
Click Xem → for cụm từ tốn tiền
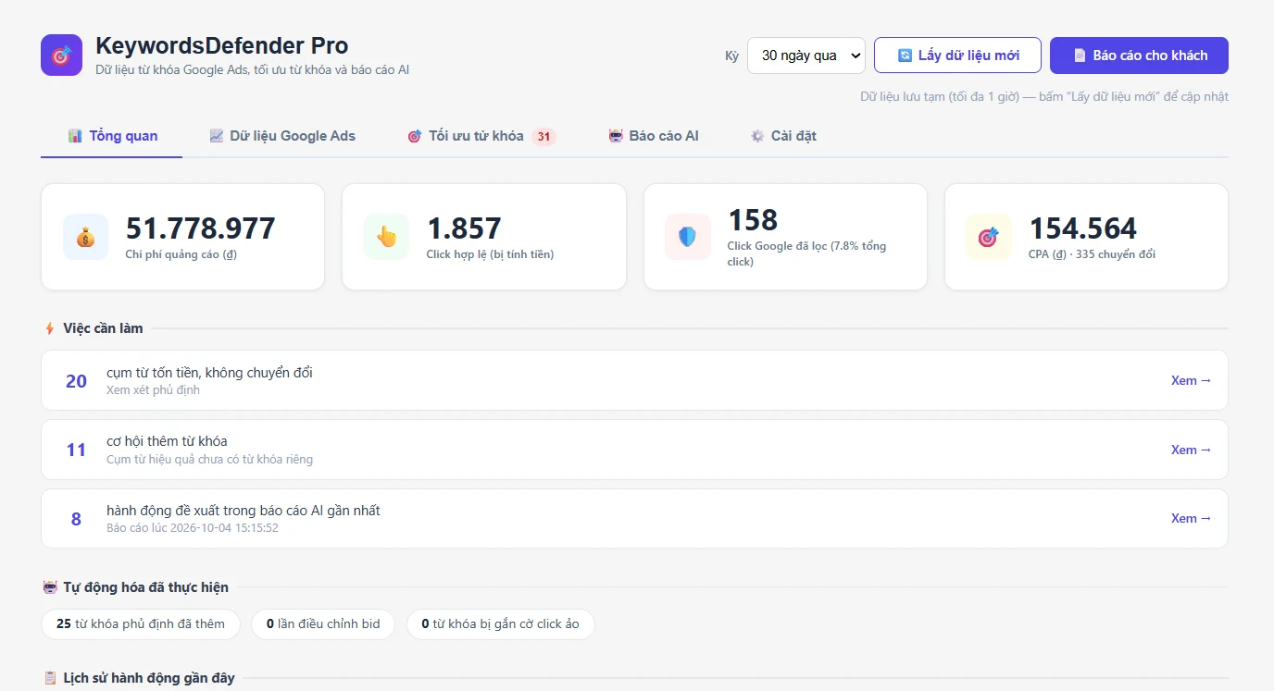tap(1191, 380)
